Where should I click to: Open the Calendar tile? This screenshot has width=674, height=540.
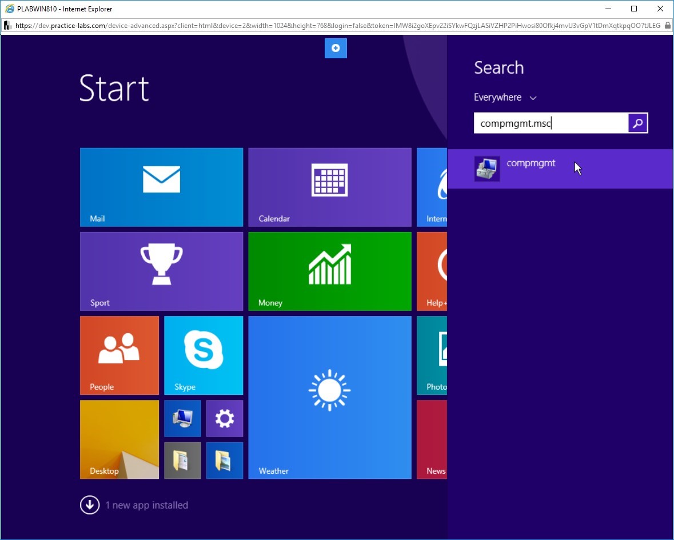[x=330, y=187]
